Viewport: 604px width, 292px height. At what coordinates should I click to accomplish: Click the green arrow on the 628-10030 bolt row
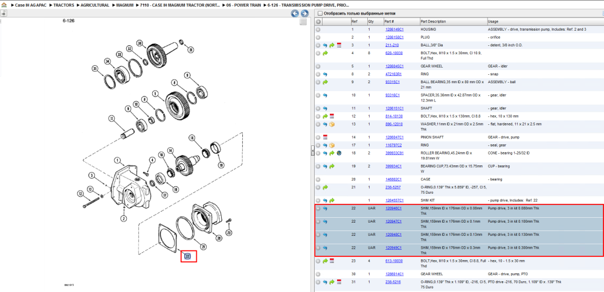[325, 52]
